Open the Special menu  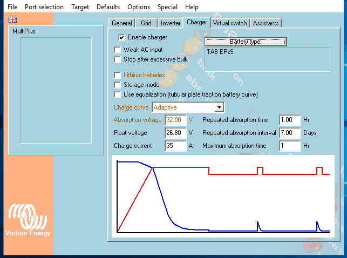pyautogui.click(x=167, y=7)
